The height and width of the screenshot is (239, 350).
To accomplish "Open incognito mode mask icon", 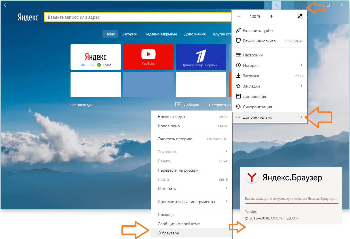I will pos(238,41).
